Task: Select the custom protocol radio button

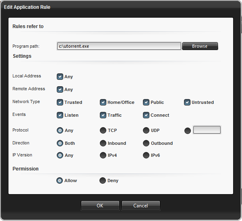Action: [188, 131]
